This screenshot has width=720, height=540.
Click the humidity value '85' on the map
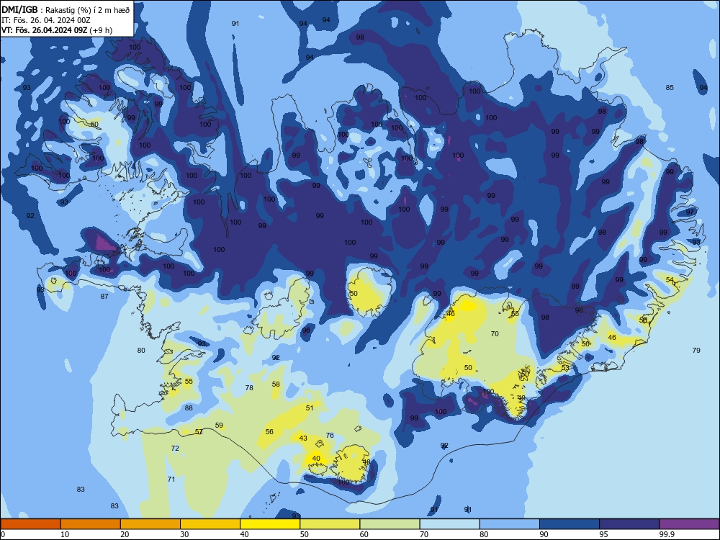(670, 87)
